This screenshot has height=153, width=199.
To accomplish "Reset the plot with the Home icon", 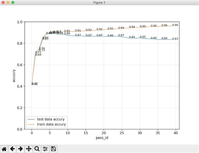I will (4, 149).
